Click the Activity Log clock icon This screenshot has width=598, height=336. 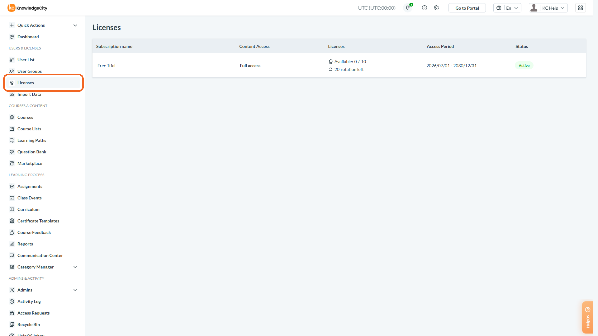click(12, 301)
